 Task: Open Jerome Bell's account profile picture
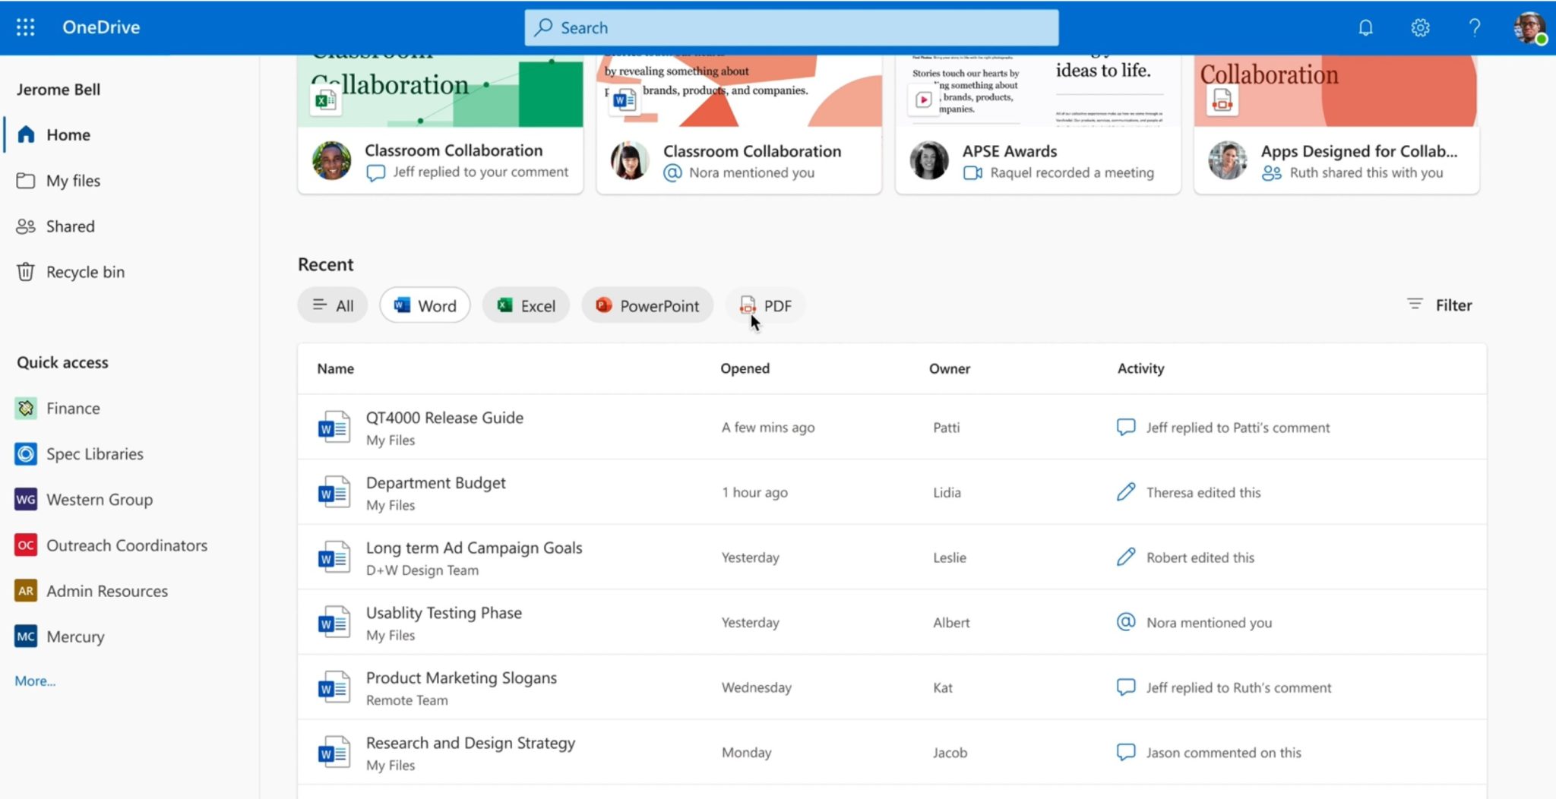click(x=1529, y=28)
